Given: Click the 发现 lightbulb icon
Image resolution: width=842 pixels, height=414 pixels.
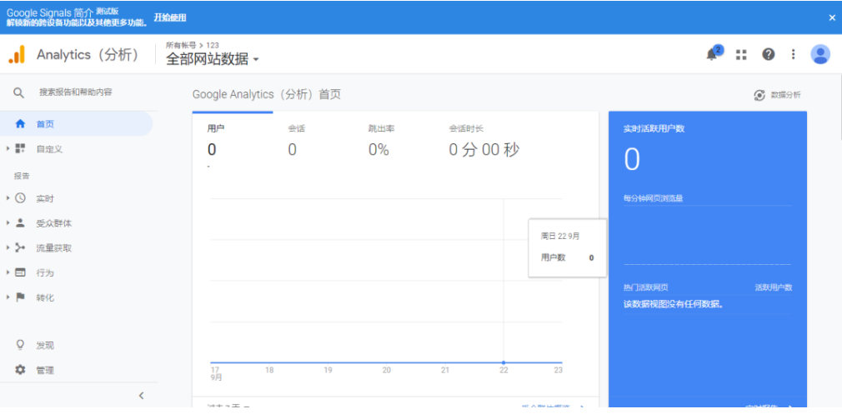Looking at the screenshot, I should 20,345.
